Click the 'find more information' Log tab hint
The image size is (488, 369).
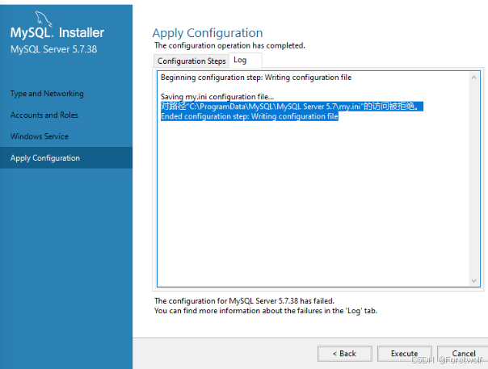click(266, 311)
